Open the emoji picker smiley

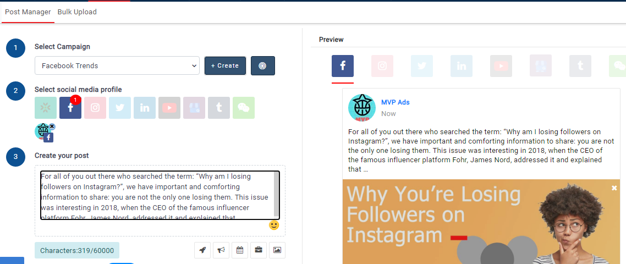click(274, 225)
